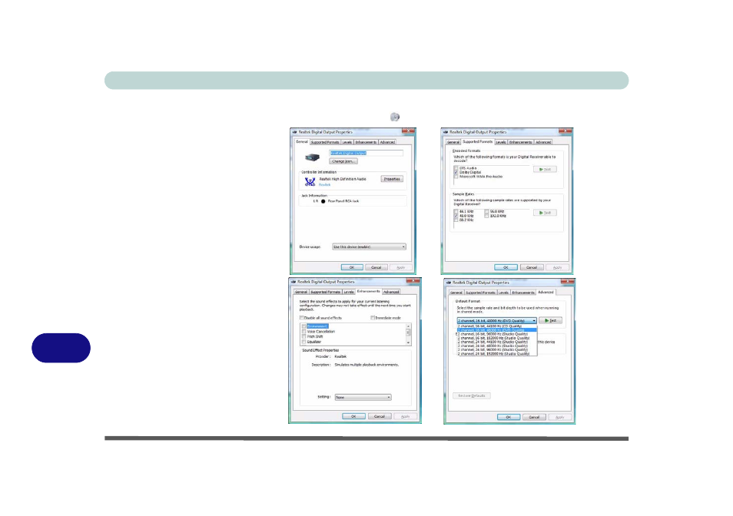Click the text 'Rear Panel RCA Jack'
This screenshot has width=733, height=516.
pyautogui.click(x=343, y=201)
